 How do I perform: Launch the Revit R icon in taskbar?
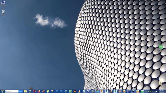tap(106, 91)
